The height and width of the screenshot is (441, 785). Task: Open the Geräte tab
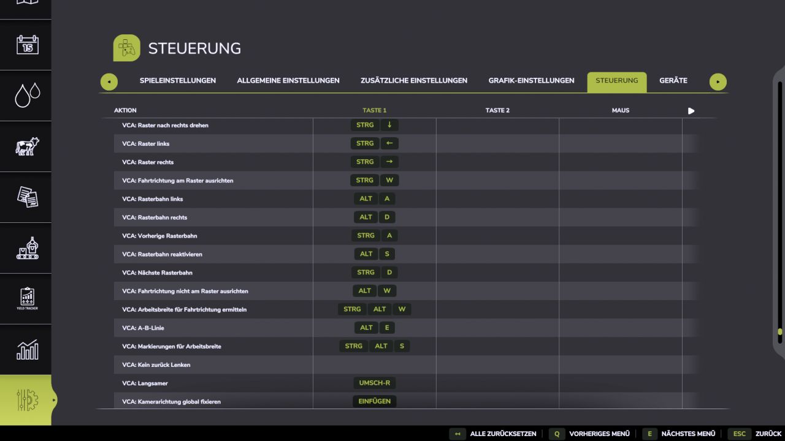click(673, 81)
